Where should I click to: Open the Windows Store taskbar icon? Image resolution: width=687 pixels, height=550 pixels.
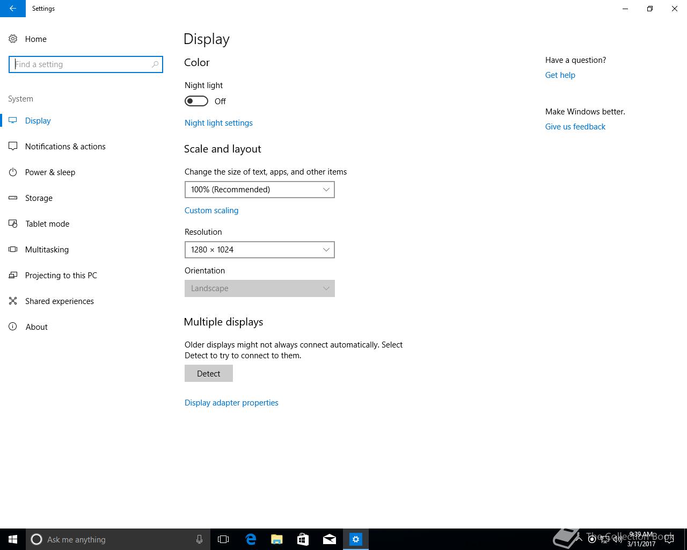(x=303, y=539)
